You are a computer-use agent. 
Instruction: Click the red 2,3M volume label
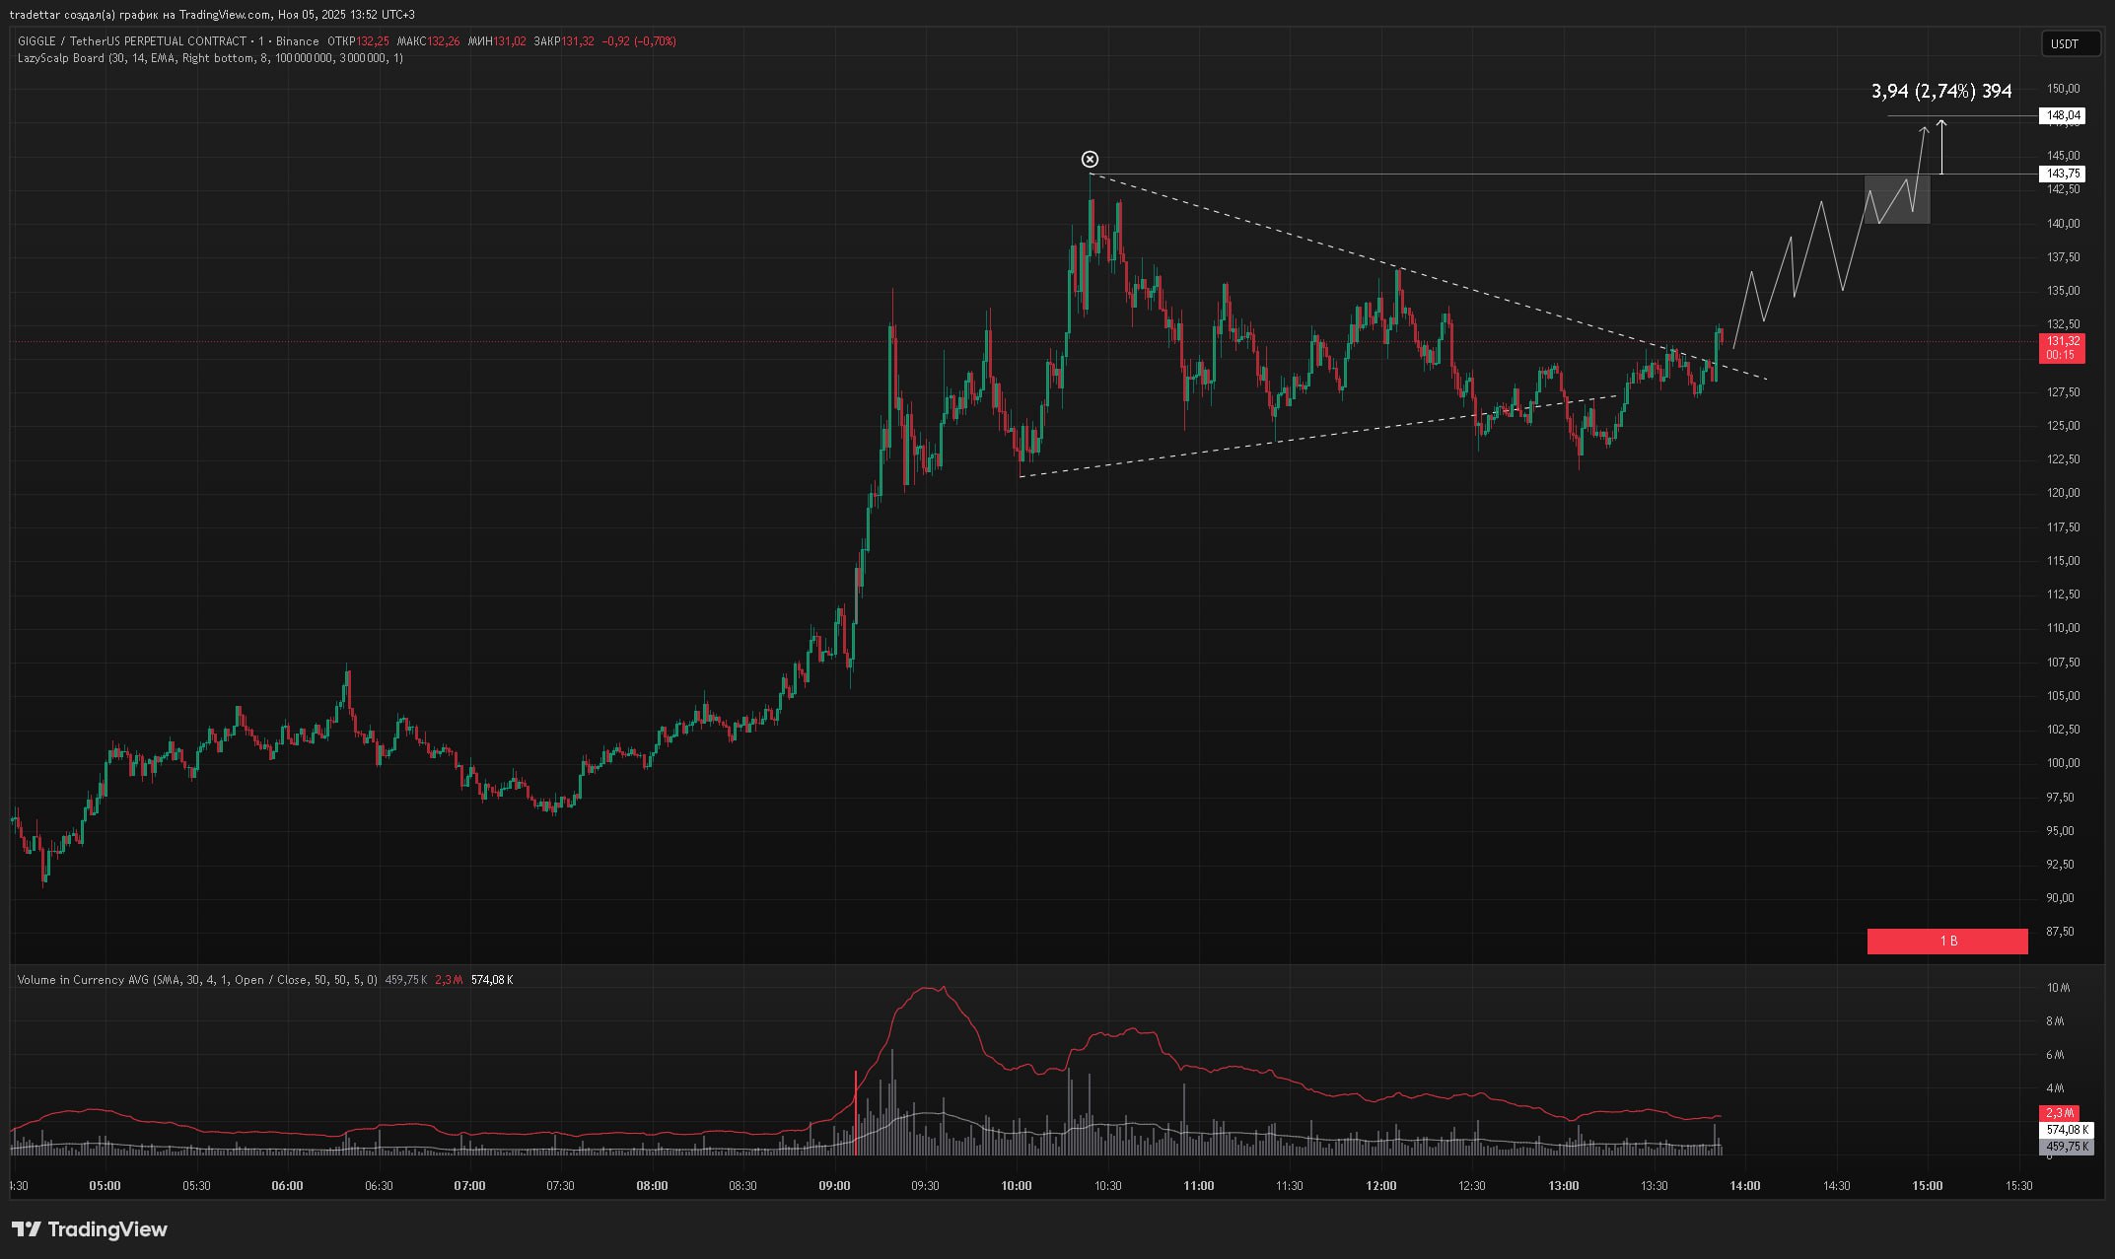[x=2059, y=1112]
